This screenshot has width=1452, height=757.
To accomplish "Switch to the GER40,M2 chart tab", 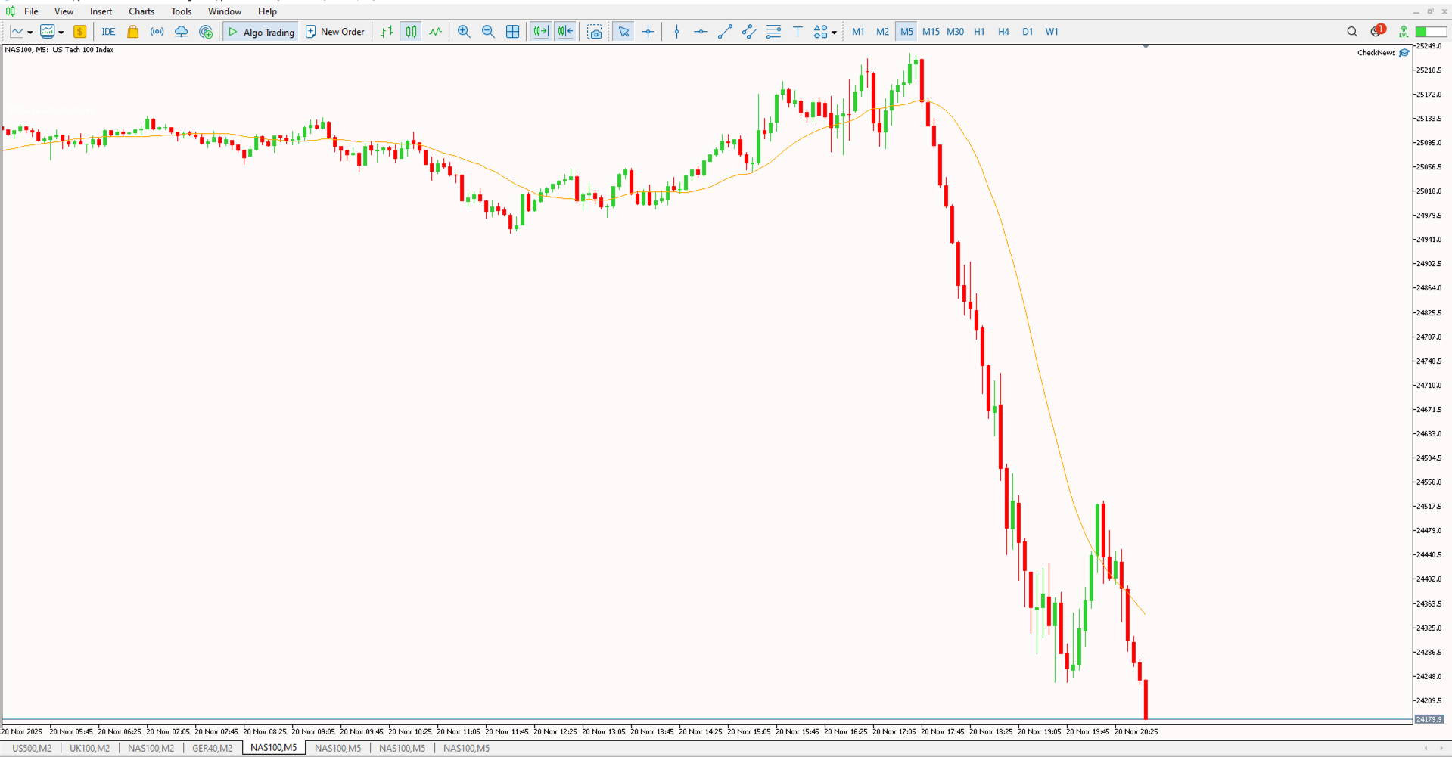I will (213, 748).
